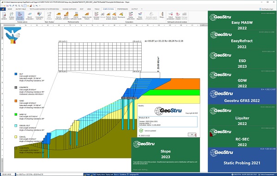Select the Static Probing 2021 tile
This screenshot has width=277, height=176.
[x=242, y=159]
